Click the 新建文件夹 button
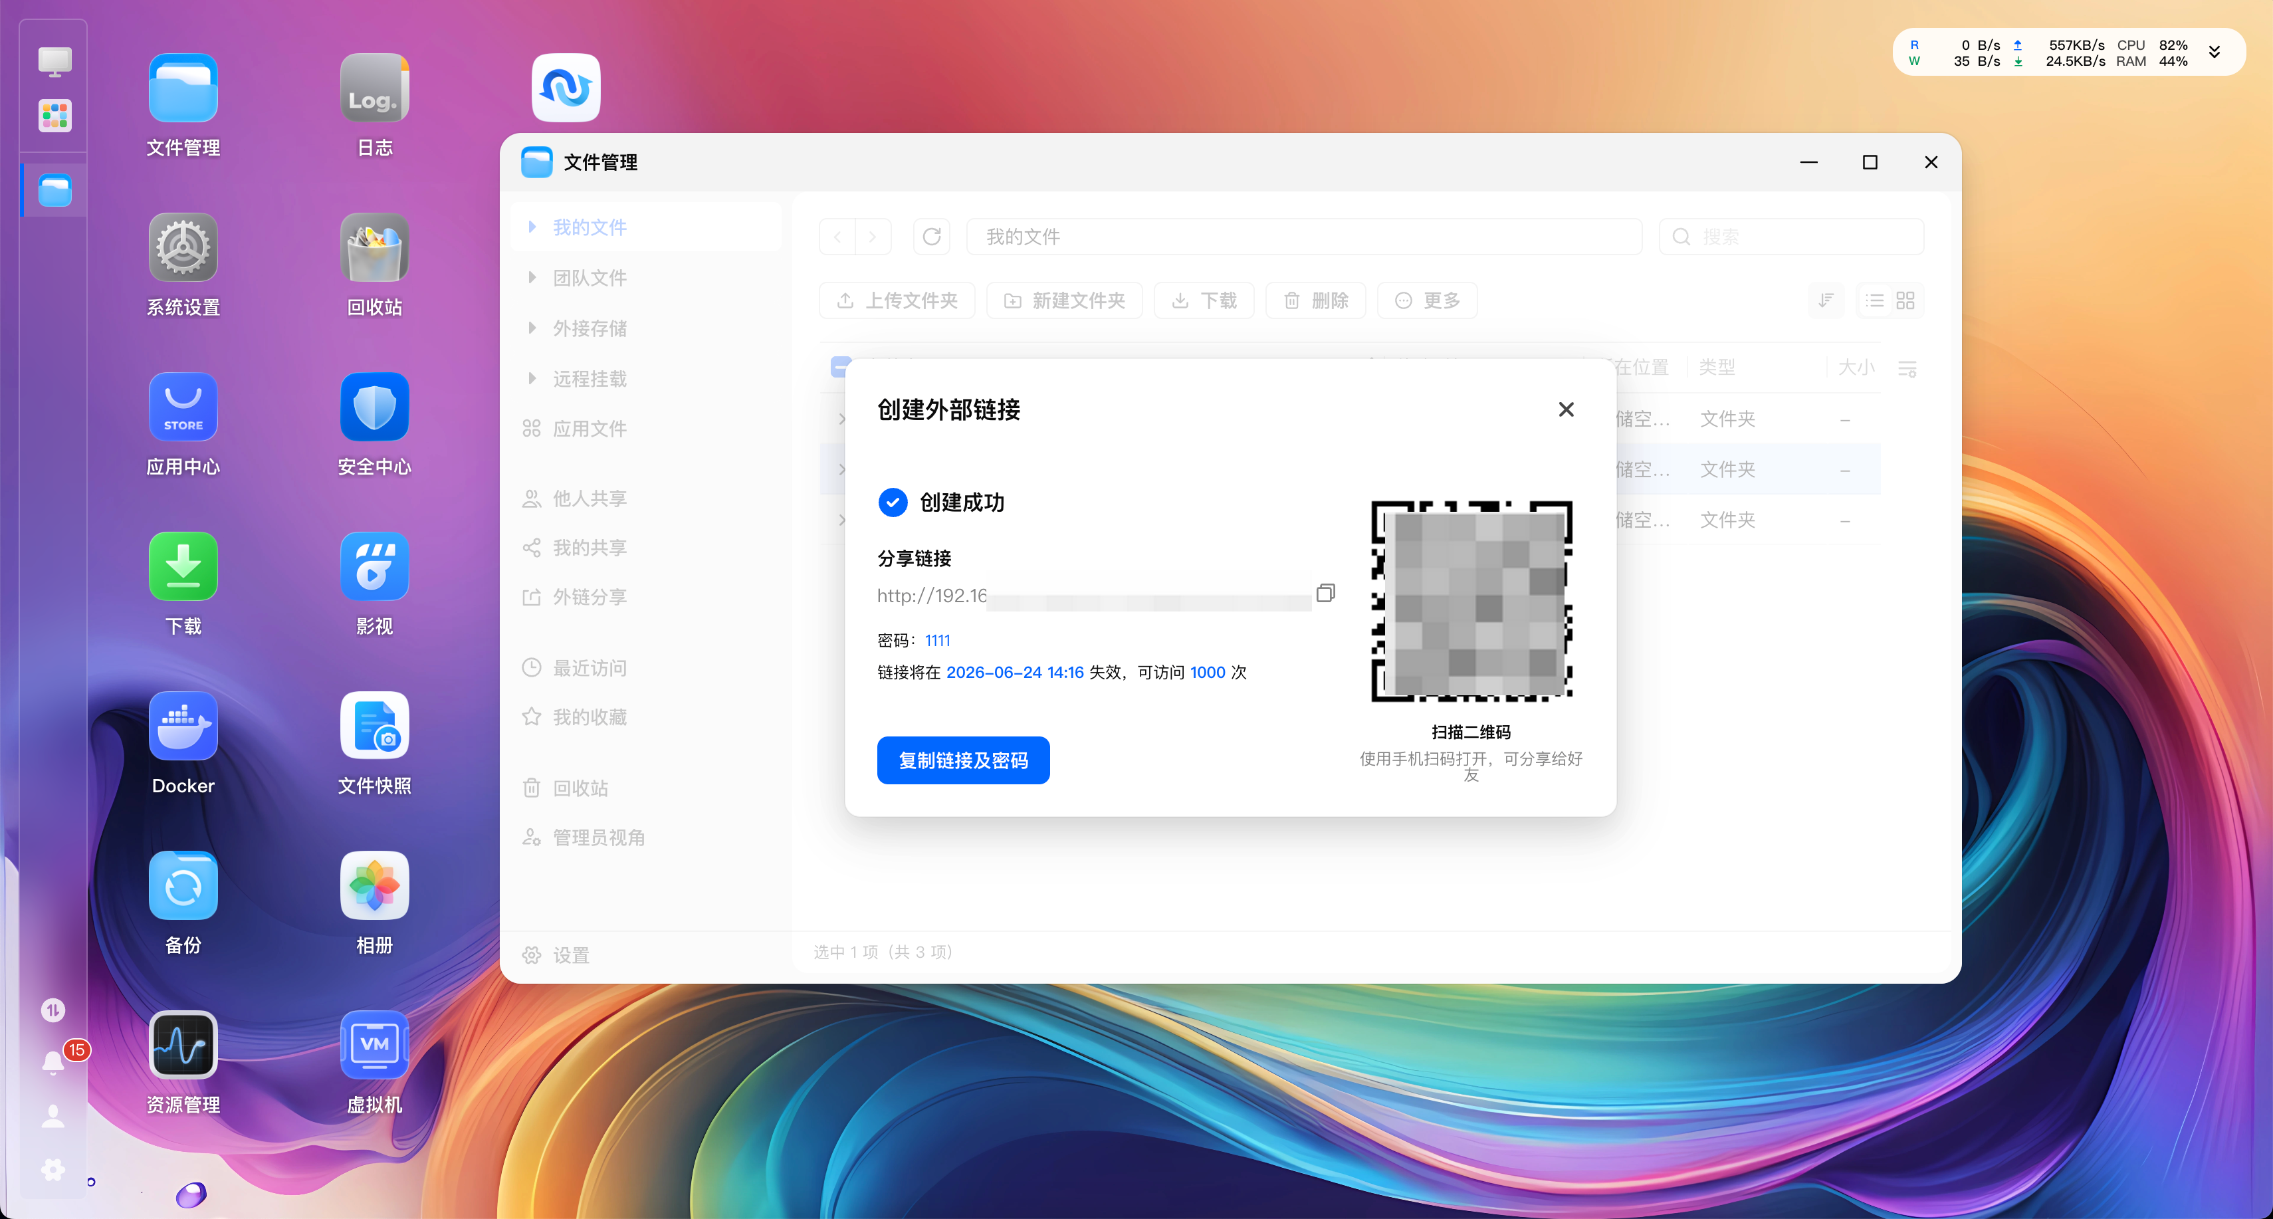Screen dimensions: 2273x1219 (1064, 301)
